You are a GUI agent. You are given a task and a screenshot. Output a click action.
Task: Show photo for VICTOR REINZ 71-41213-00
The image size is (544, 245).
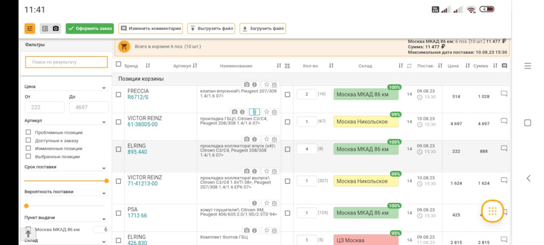tap(246, 171)
